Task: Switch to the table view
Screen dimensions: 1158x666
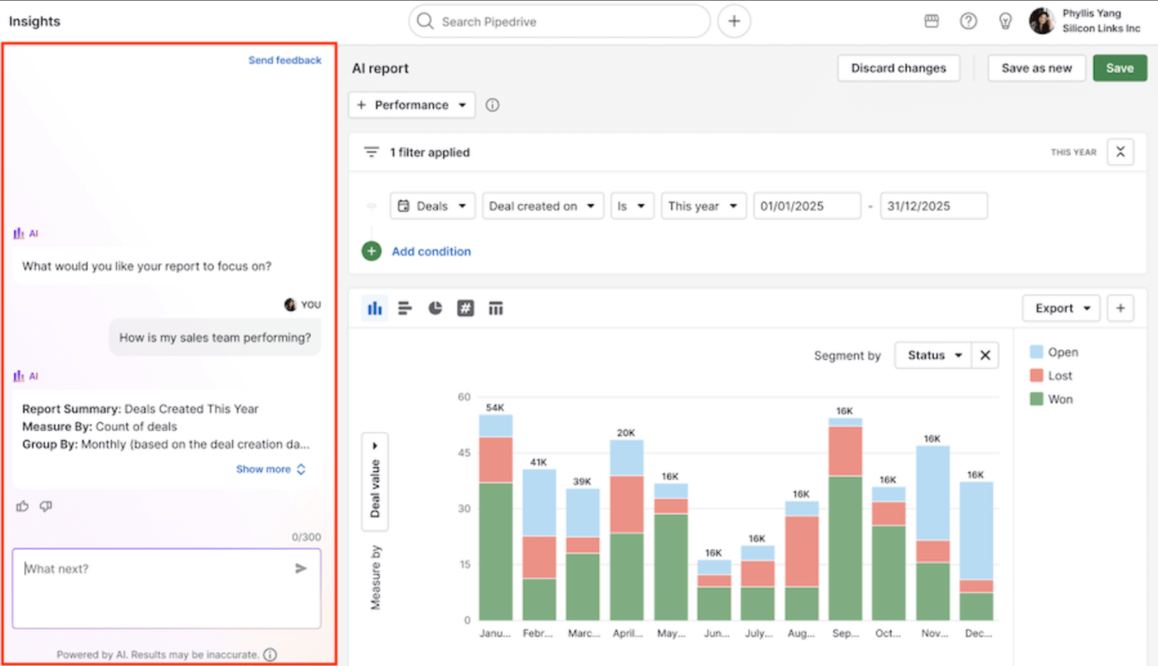Action: point(495,307)
